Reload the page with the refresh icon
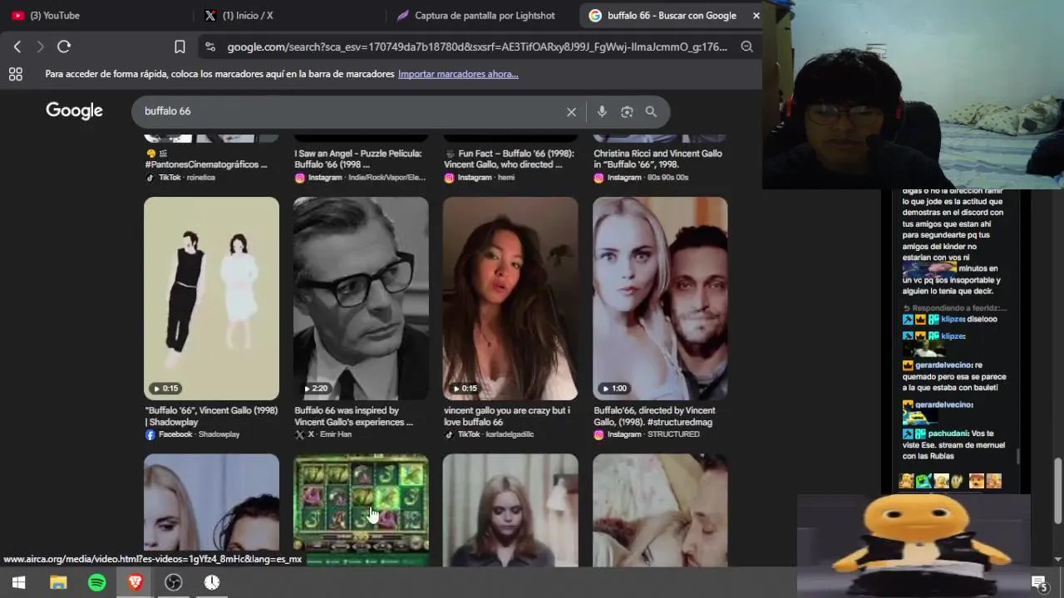 [64, 47]
